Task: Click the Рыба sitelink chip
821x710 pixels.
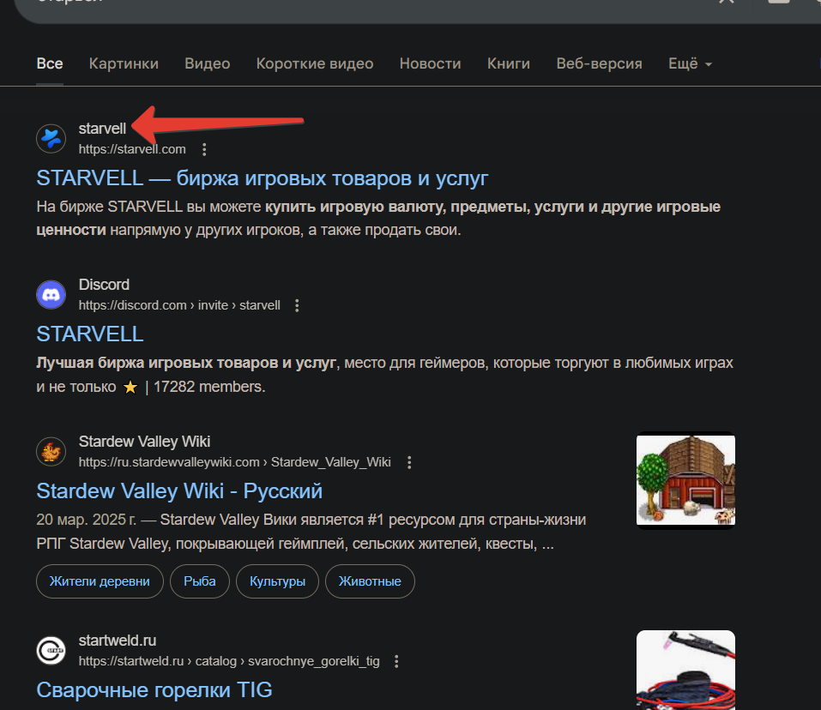Action: (x=200, y=581)
